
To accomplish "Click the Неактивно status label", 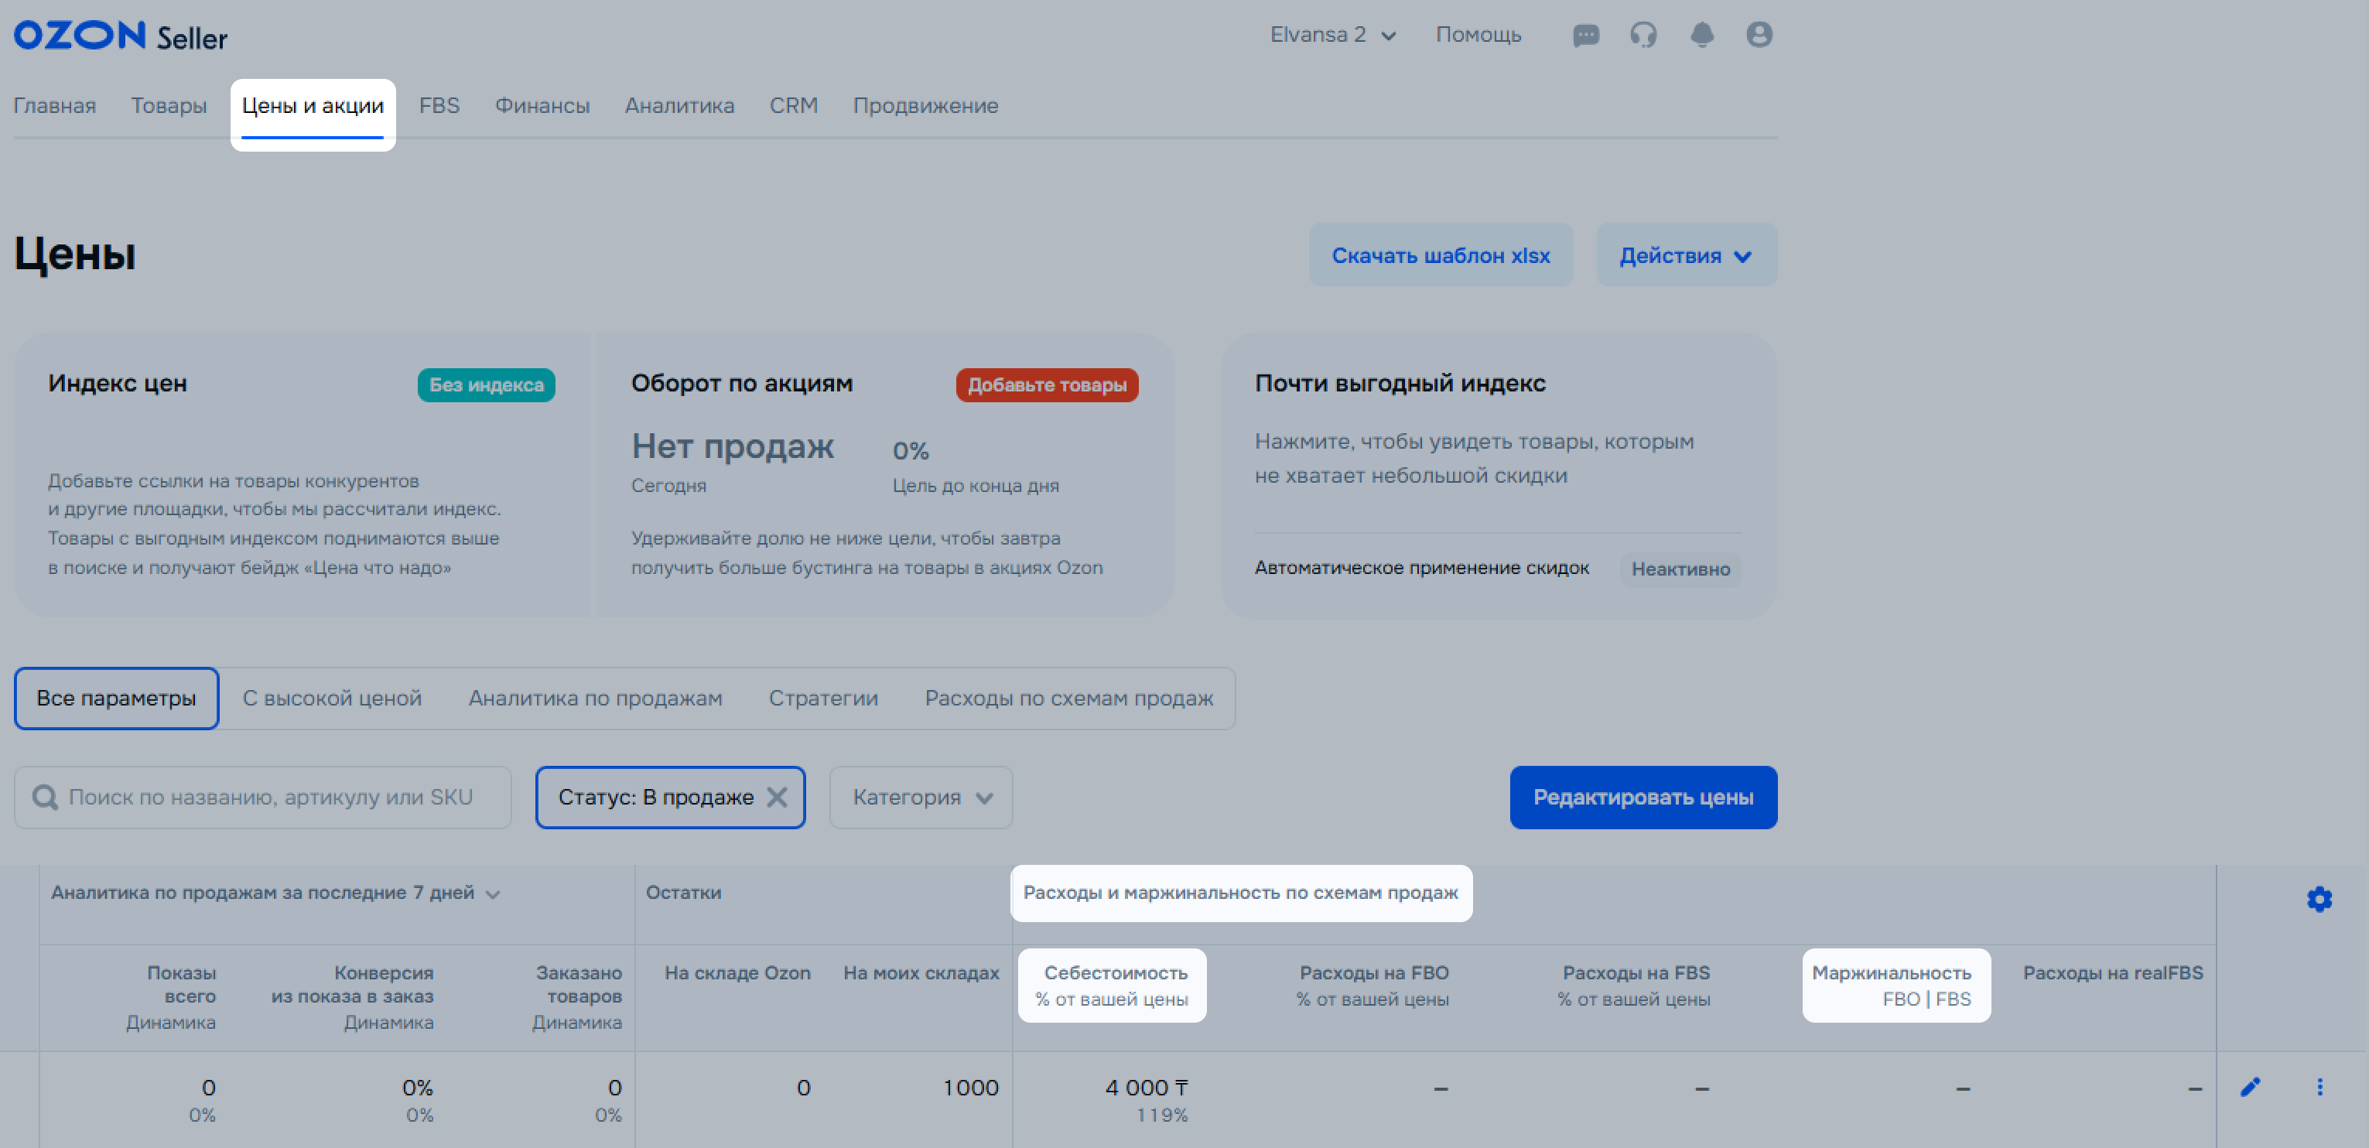I will 1680,569.
